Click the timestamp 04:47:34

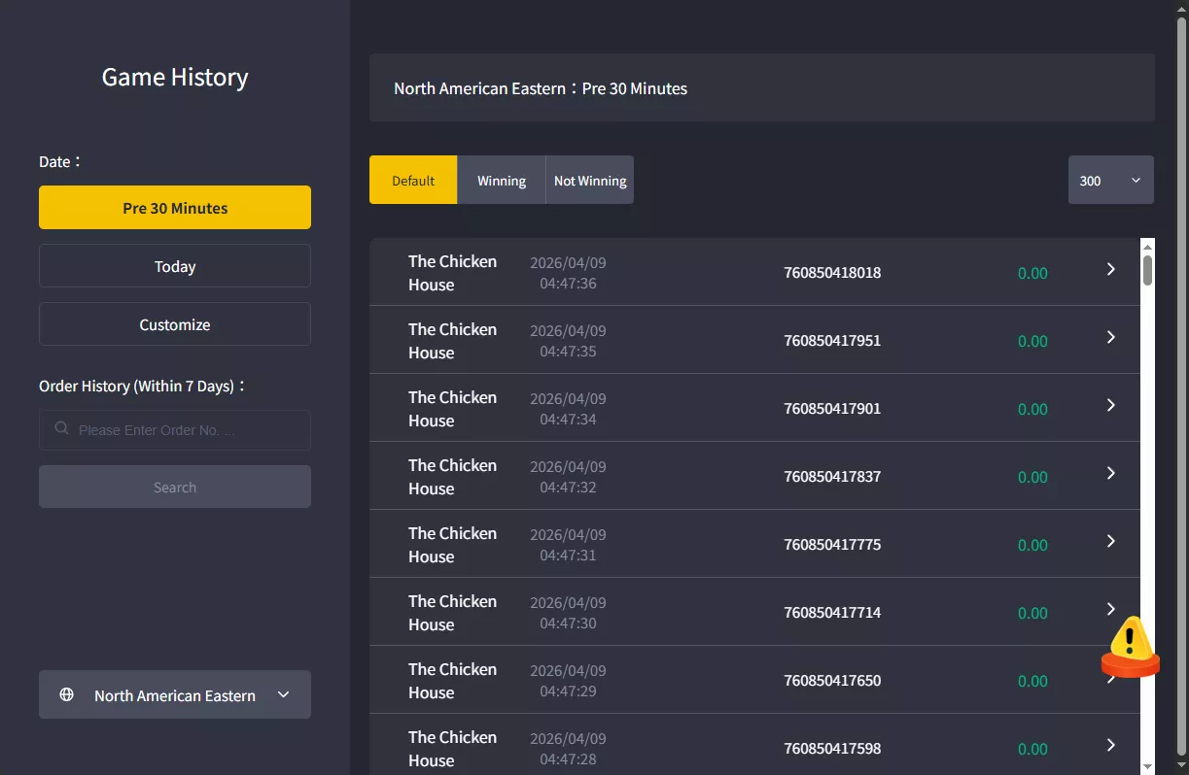(x=568, y=420)
